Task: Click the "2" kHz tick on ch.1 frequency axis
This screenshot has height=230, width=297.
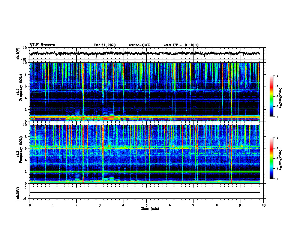Action: point(26,110)
